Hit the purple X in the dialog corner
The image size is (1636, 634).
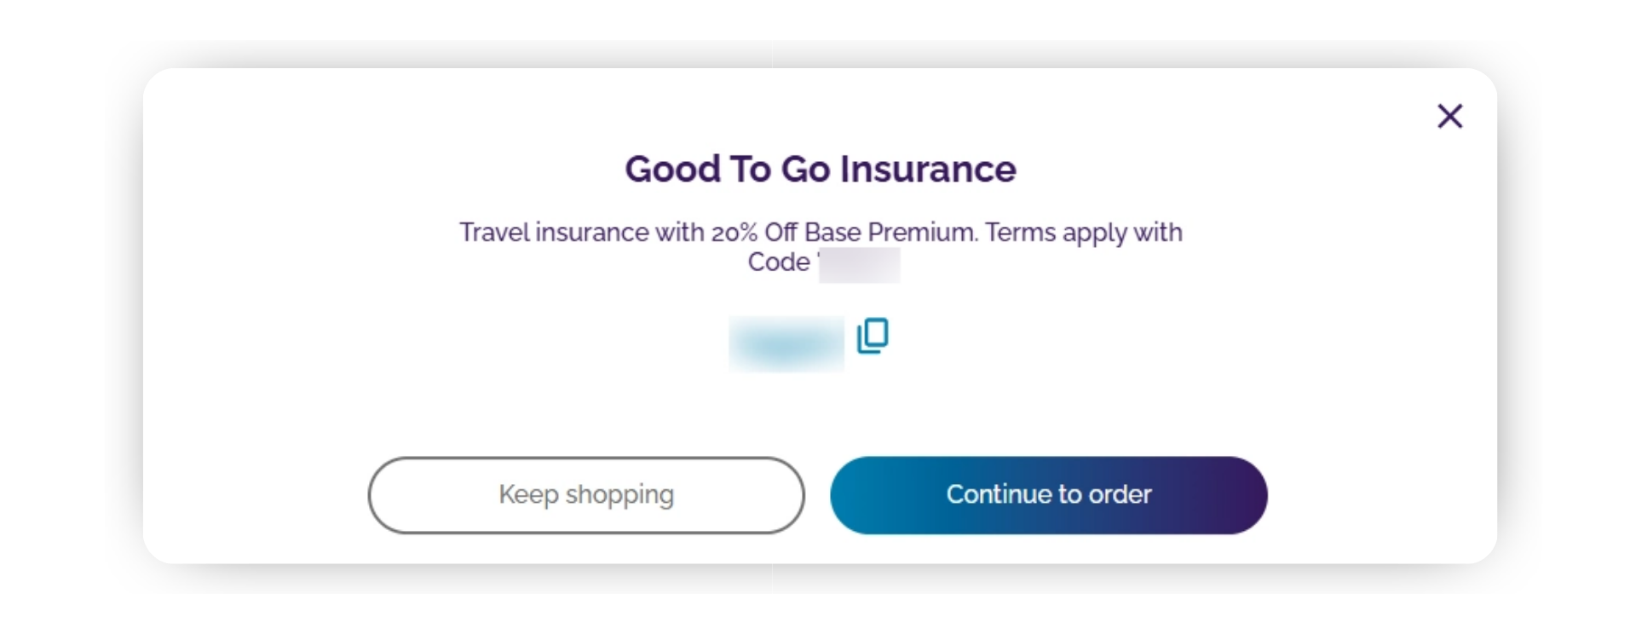click(1449, 116)
